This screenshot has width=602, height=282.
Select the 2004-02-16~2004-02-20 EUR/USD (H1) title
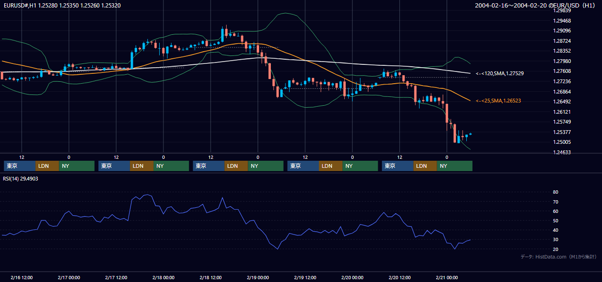coord(536,5)
